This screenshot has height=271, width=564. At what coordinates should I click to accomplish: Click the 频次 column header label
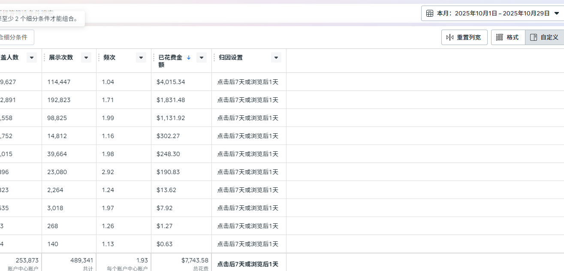click(109, 57)
